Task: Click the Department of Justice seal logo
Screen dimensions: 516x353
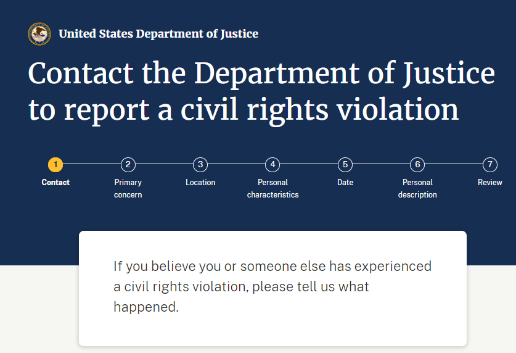Action: pyautogui.click(x=39, y=34)
